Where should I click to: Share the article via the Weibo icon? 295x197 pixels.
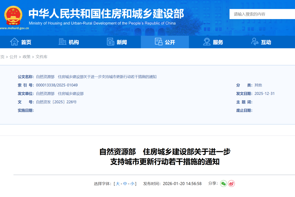tap(231, 184)
